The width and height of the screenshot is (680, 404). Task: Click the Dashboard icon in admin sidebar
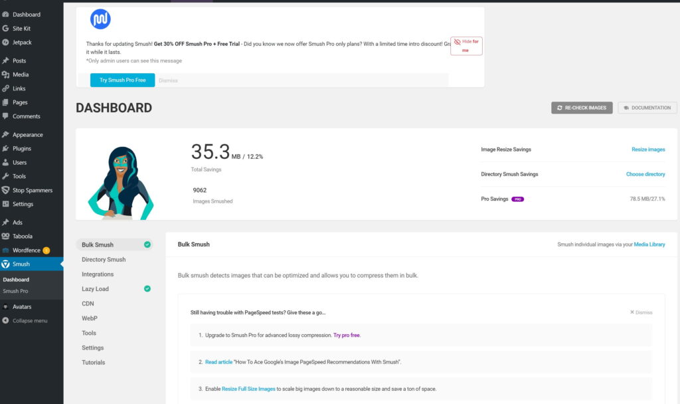click(x=6, y=15)
